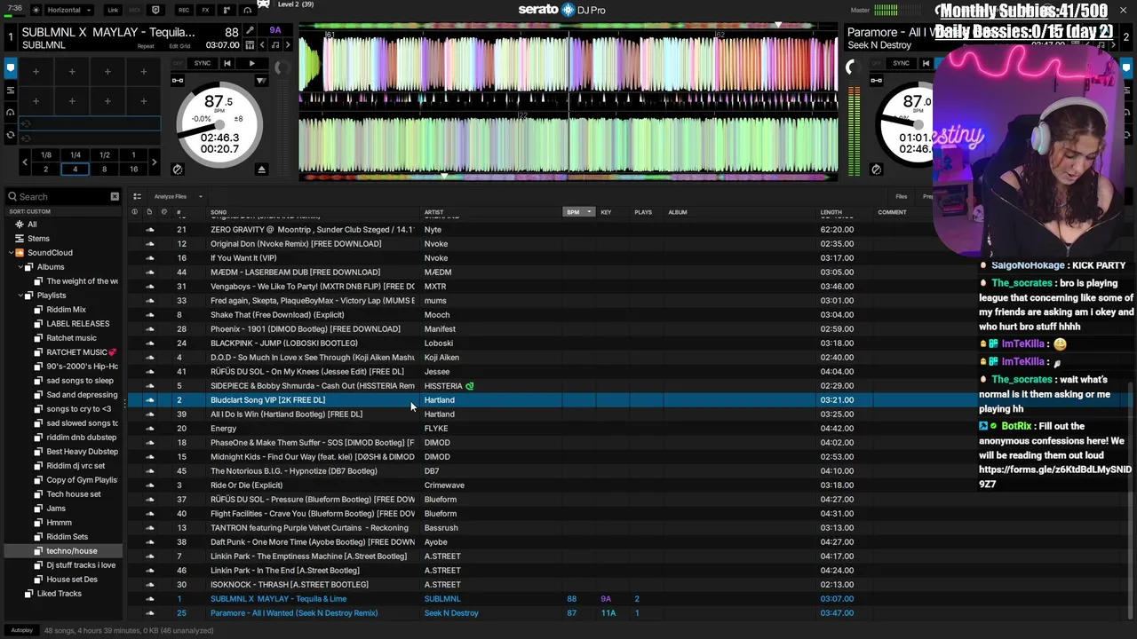Open the sampler icon next to FX

[x=227, y=10]
